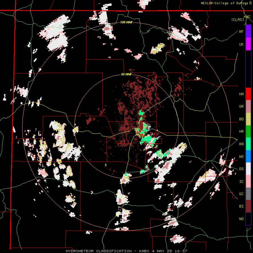Image resolution: width=253 pixels, height=253 pixels.
Task: Click the HHC product label
Action: [x=247, y=17]
